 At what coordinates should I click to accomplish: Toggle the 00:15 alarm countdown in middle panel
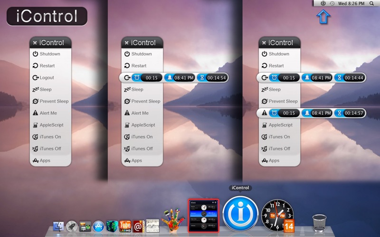click(x=147, y=78)
